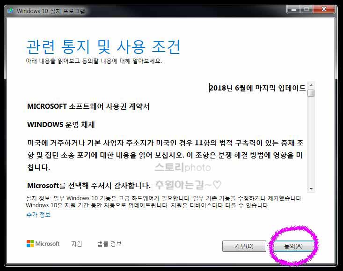Click the 거부(D) decline button
This screenshot has width=343, height=271.
[x=244, y=246]
